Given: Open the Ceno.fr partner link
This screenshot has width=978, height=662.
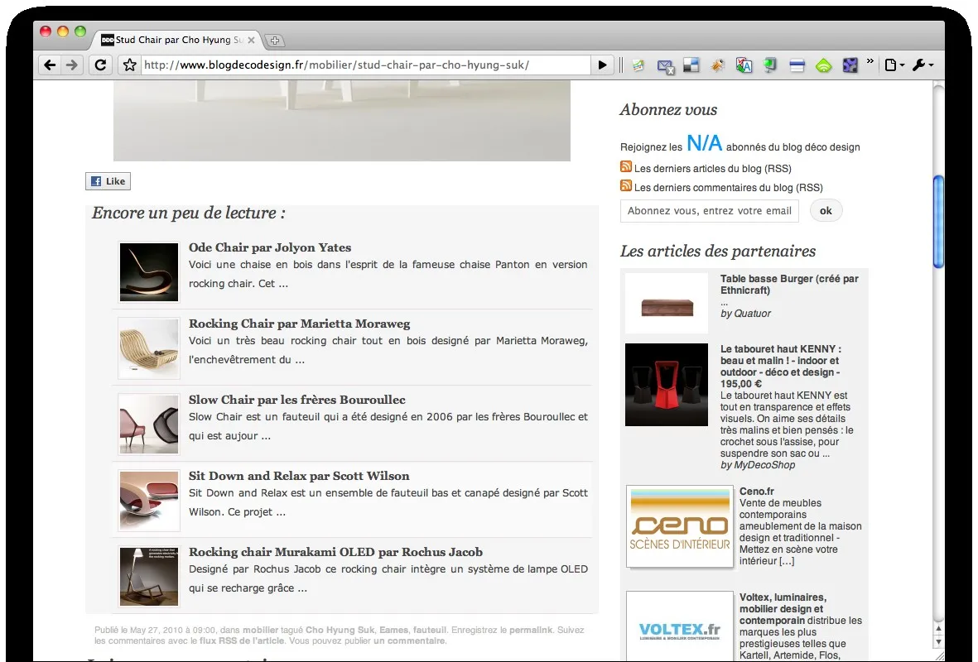Looking at the screenshot, I should coord(757,492).
